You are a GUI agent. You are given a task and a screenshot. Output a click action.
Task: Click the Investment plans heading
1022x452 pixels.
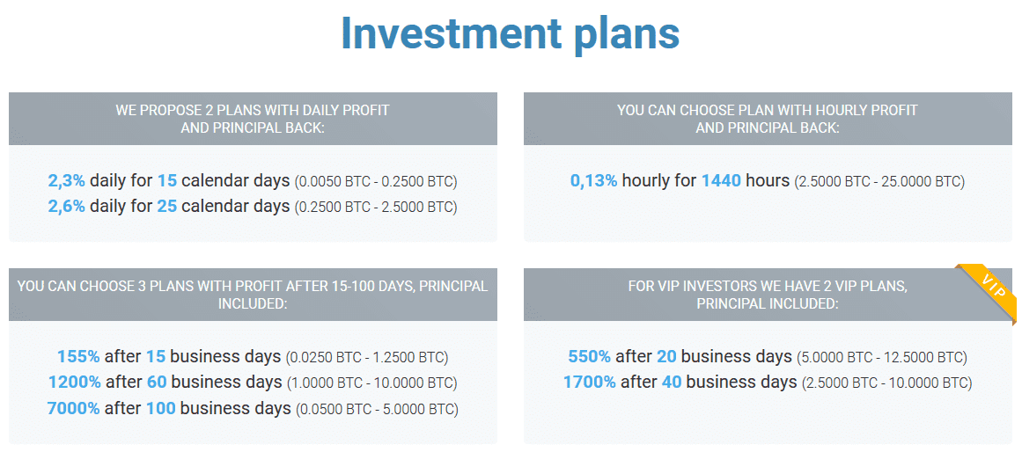pyautogui.click(x=511, y=34)
